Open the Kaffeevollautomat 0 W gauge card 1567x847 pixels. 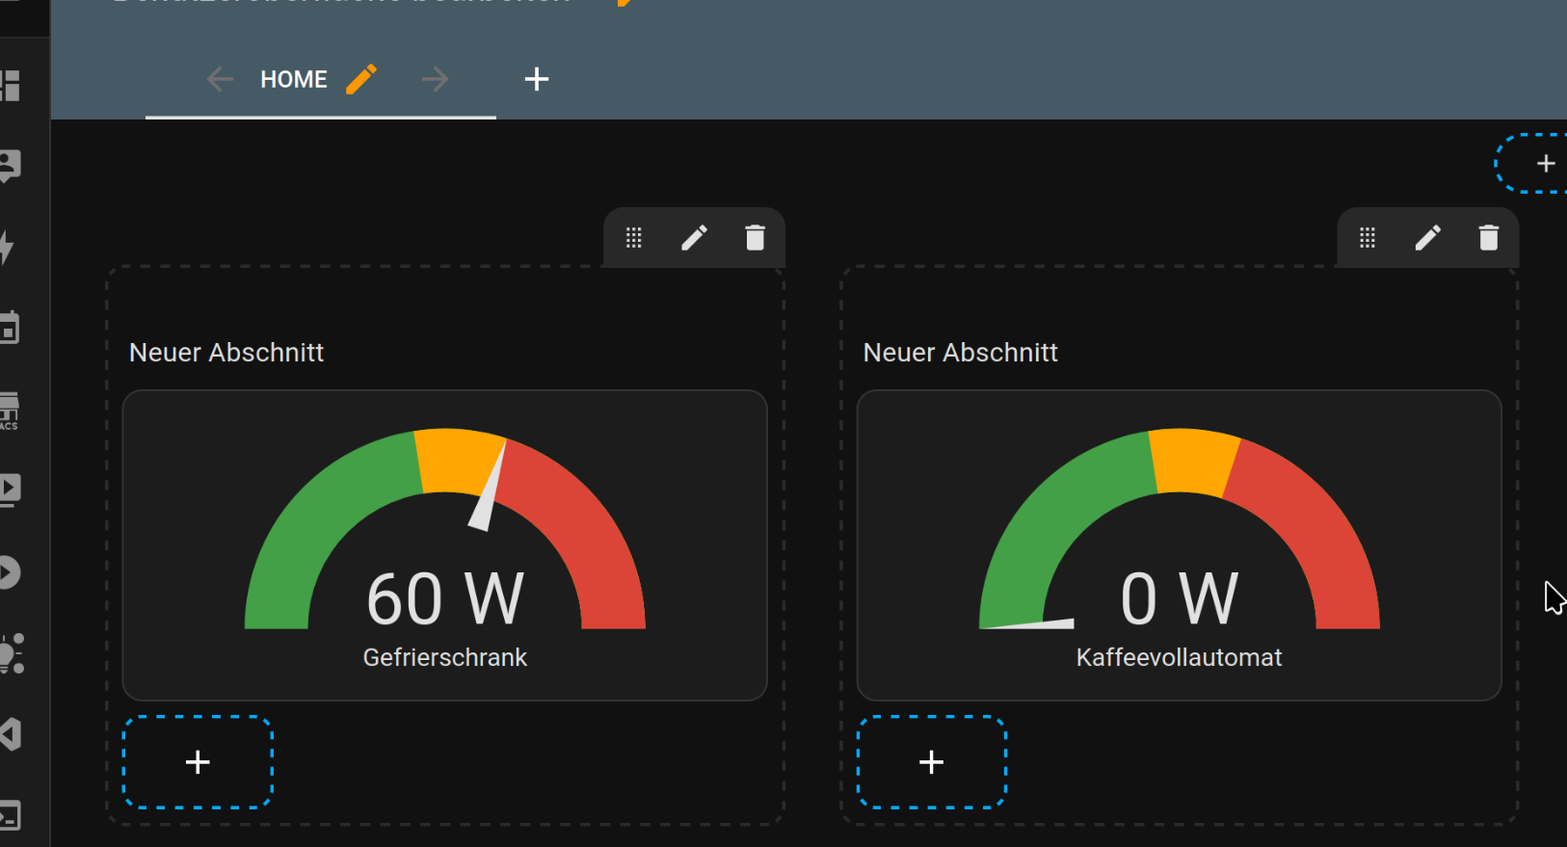1180,545
